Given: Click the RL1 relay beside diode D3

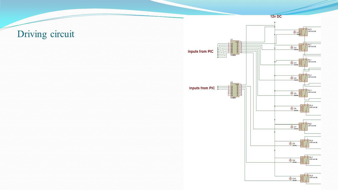Looking at the screenshot, I should pyautogui.click(x=303, y=63).
